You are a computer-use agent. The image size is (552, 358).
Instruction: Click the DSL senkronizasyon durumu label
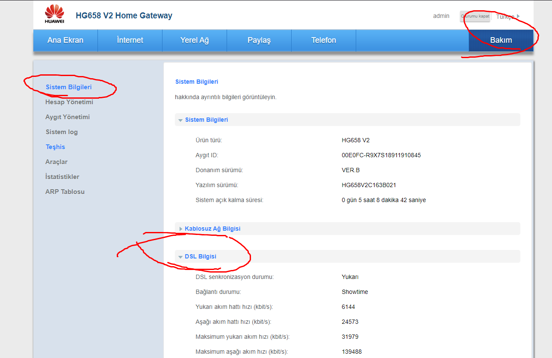pyautogui.click(x=235, y=277)
